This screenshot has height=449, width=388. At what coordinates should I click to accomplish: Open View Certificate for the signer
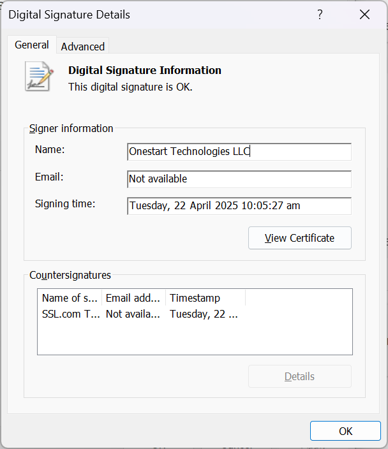[300, 238]
